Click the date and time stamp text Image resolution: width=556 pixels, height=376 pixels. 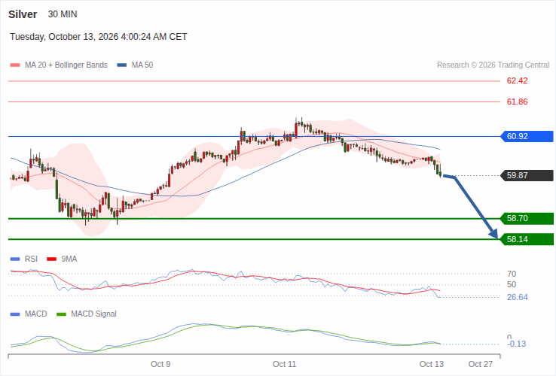point(98,37)
